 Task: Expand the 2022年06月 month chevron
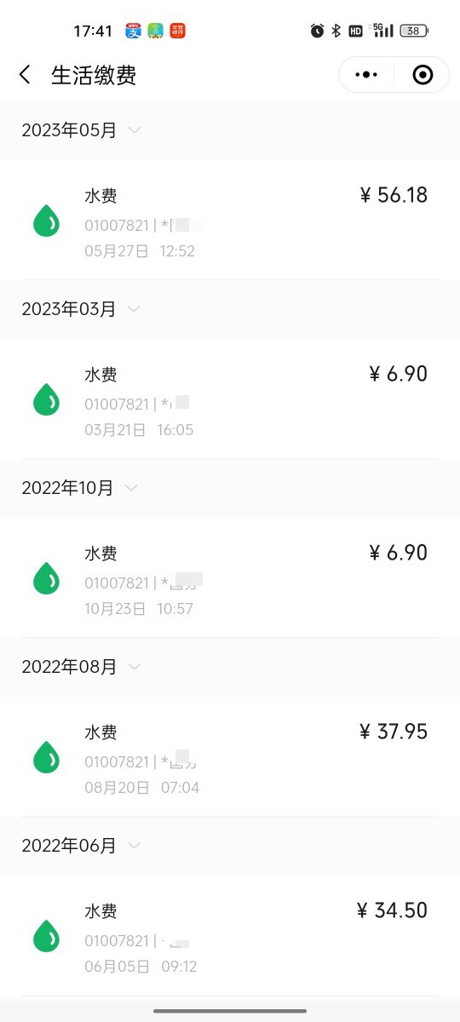134,846
